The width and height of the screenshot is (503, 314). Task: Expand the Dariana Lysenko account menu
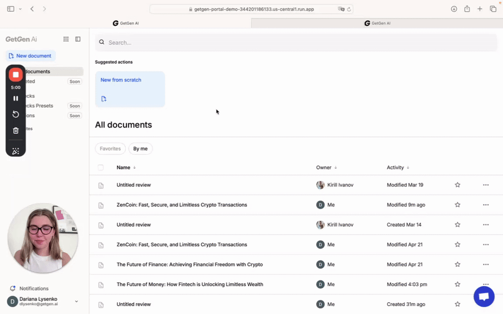pos(76,301)
